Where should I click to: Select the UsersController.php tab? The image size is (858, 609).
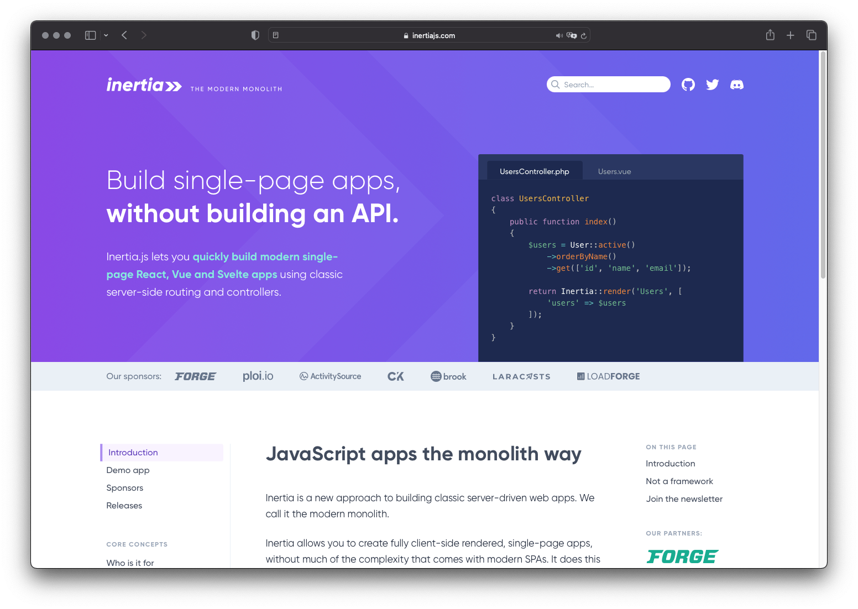point(534,171)
